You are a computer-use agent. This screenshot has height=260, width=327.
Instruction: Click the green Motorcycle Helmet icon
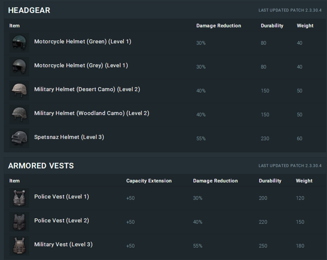[19, 42]
